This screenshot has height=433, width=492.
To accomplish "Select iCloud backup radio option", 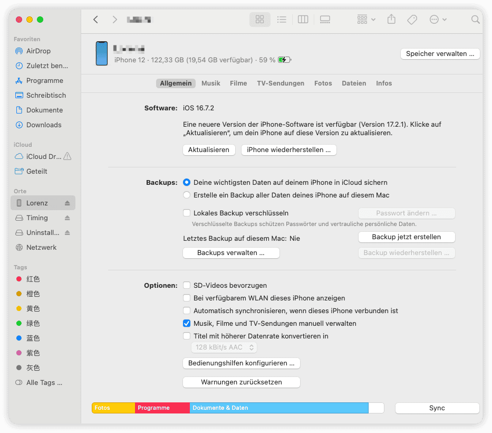I will click(187, 182).
